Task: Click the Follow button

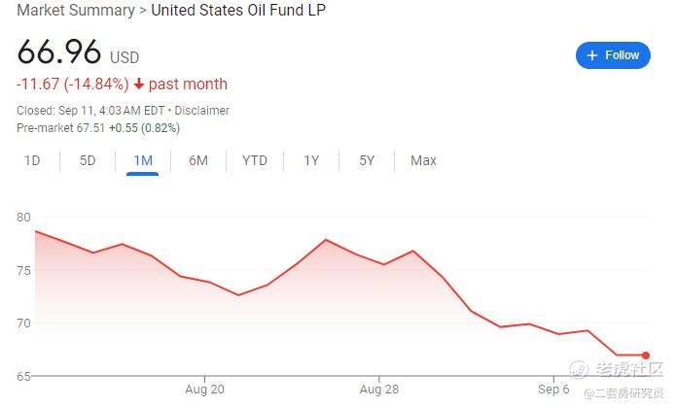Action: pos(613,55)
